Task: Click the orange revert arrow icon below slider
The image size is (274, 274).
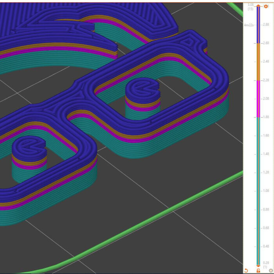Action: pos(246,270)
